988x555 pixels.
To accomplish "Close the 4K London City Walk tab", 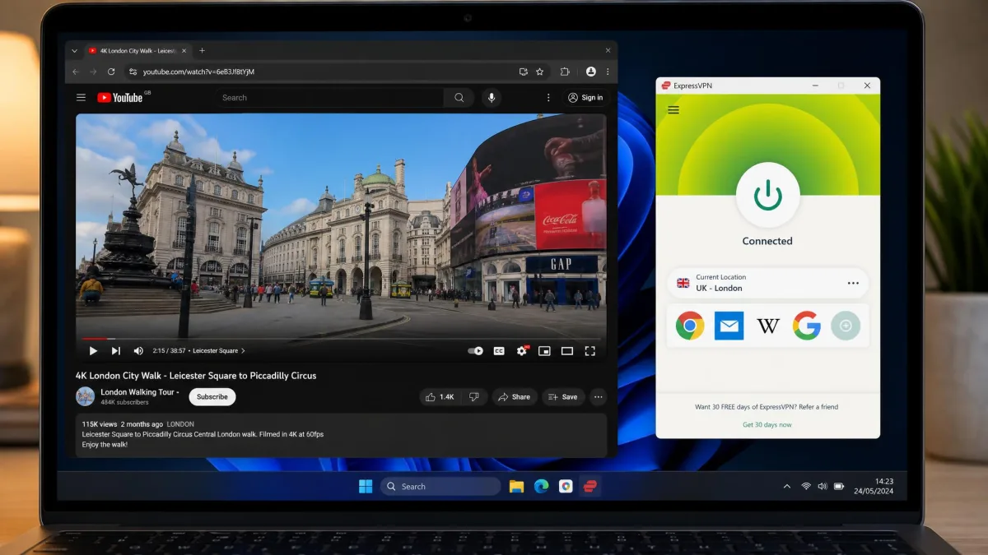I will coord(184,51).
